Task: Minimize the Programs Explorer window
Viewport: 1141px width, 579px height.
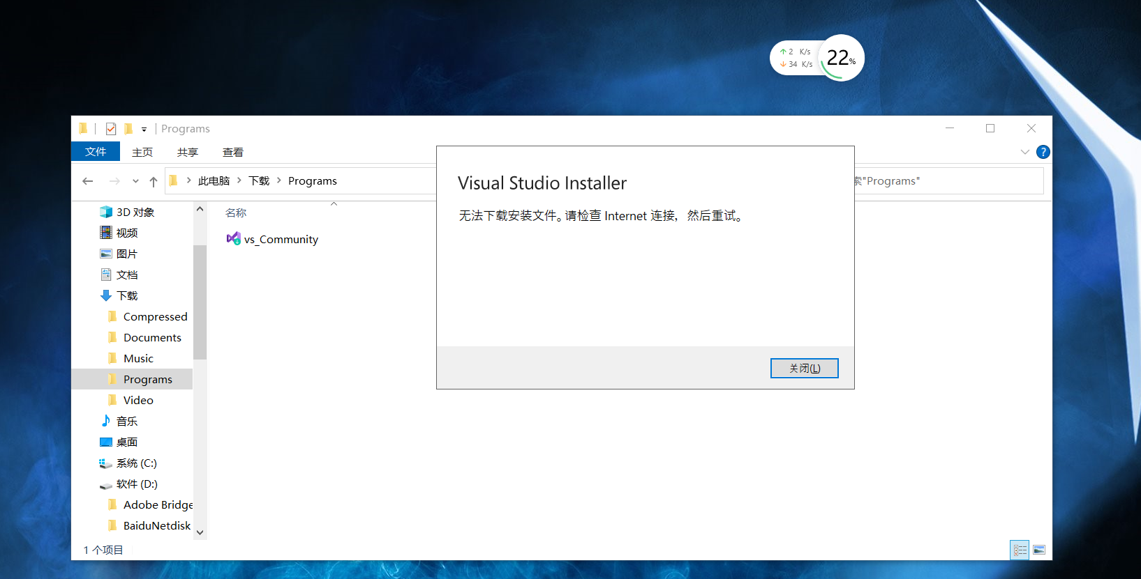Action: 950,128
